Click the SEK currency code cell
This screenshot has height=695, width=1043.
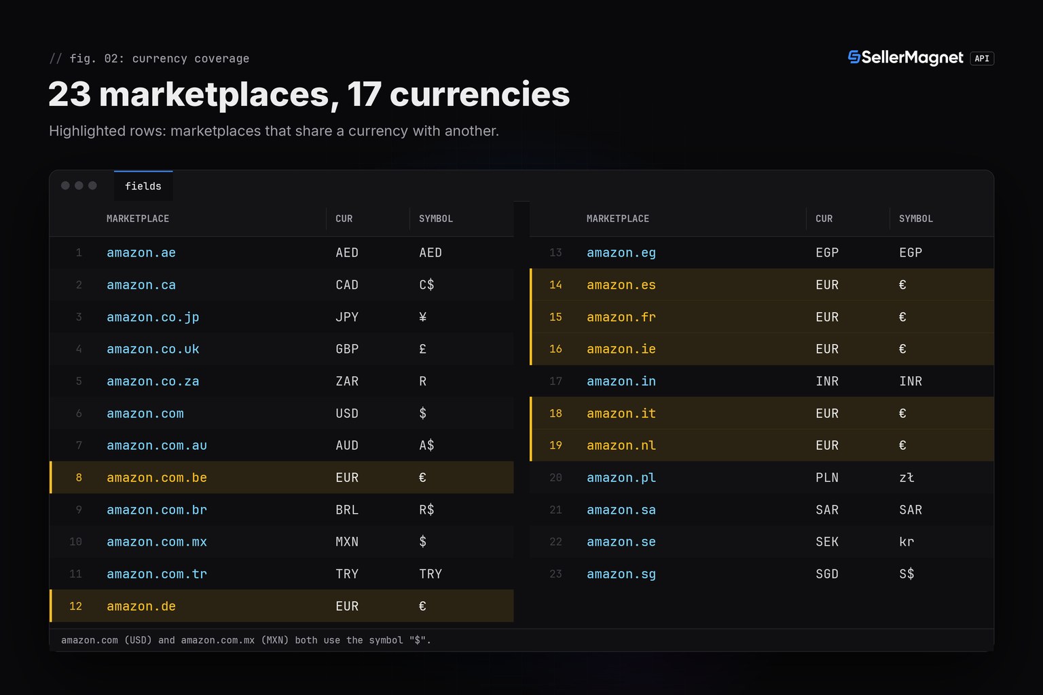(x=827, y=542)
